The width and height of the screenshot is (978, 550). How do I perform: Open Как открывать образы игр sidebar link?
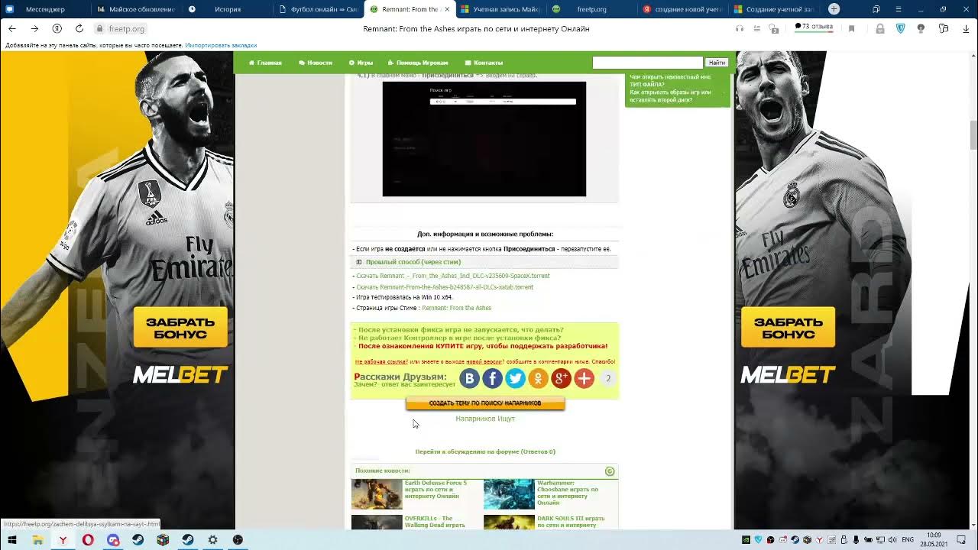670,96
